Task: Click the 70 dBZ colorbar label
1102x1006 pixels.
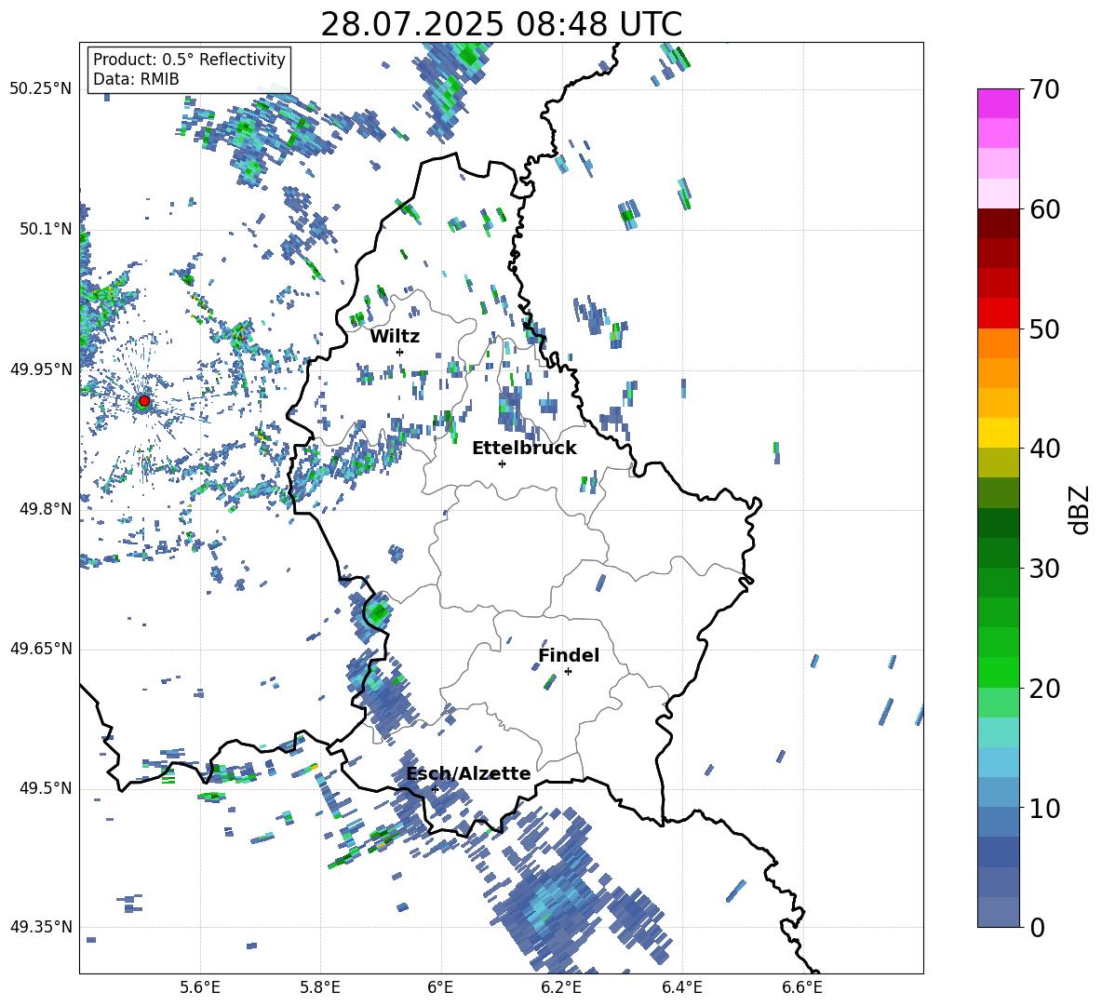Action: 1043,89
